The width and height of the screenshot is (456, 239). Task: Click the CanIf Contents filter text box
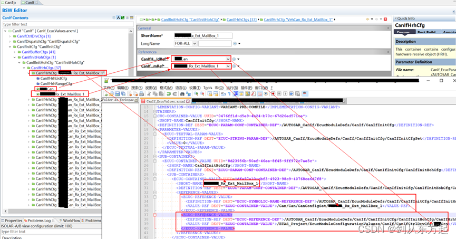(x=67, y=24)
